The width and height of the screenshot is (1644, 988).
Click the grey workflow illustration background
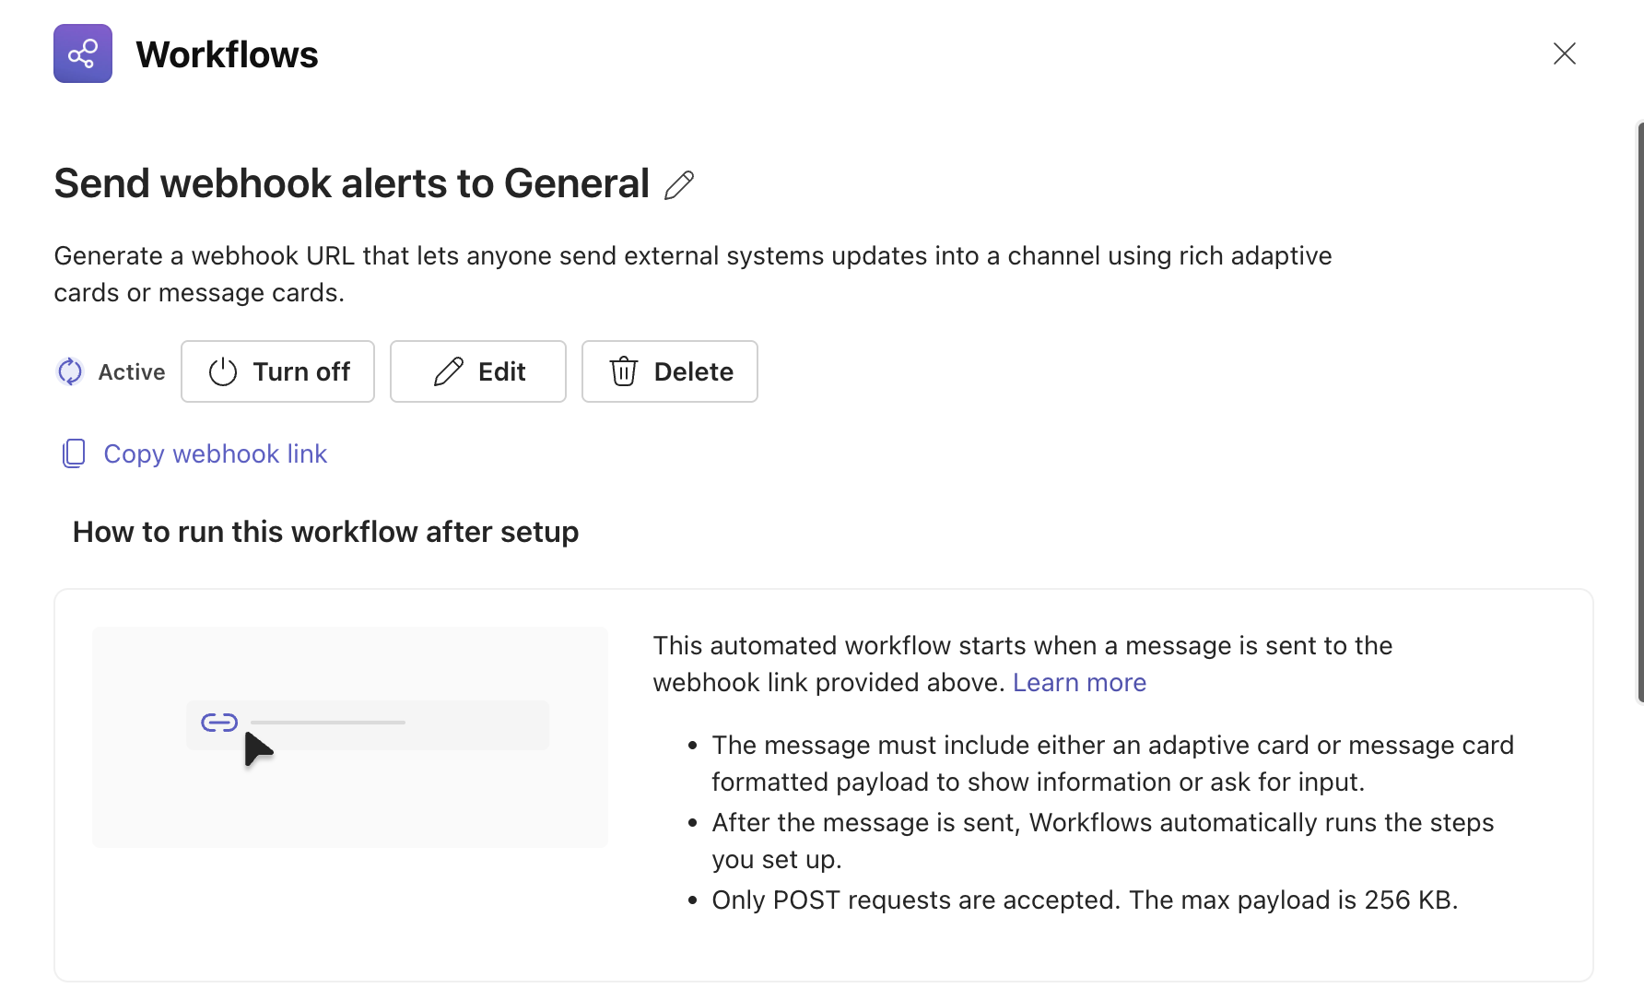click(350, 802)
